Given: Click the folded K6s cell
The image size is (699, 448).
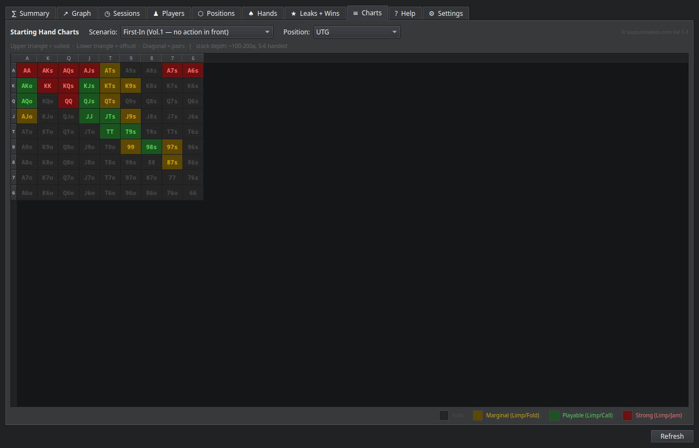Looking at the screenshot, I should click(x=193, y=86).
